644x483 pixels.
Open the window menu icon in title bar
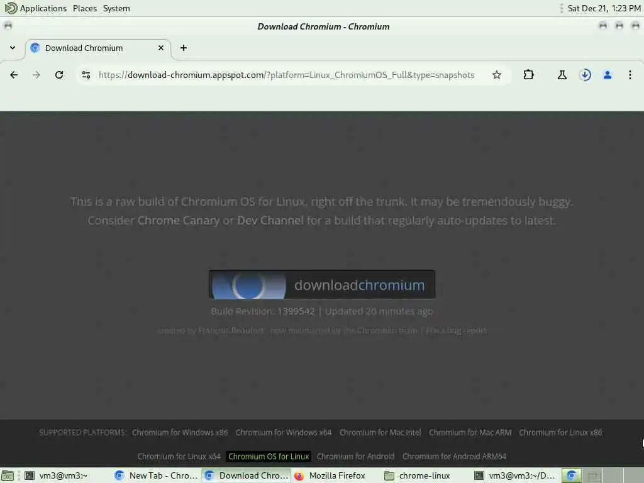click(8, 26)
